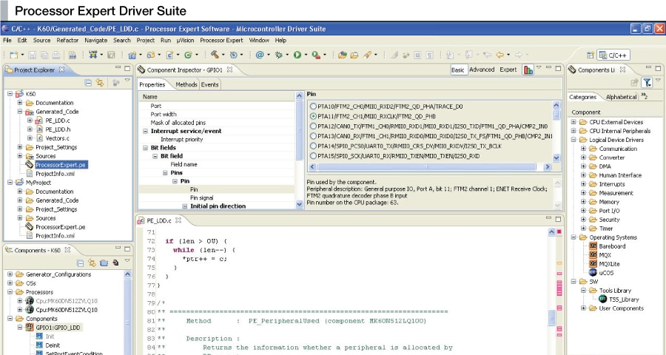
Task: Open the C/C++ perspective button
Action: point(613,55)
